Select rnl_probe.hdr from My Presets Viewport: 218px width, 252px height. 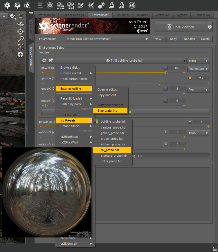(112, 150)
